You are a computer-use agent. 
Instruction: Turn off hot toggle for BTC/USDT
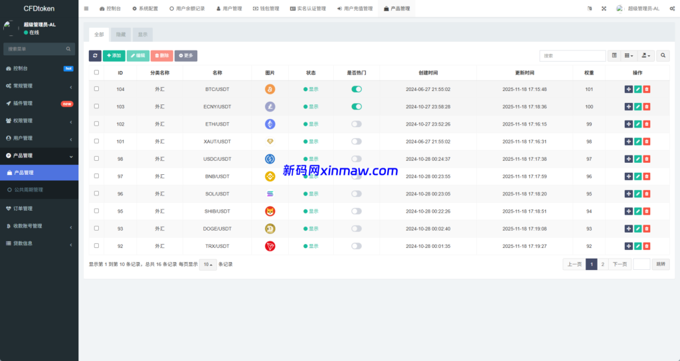coord(357,89)
